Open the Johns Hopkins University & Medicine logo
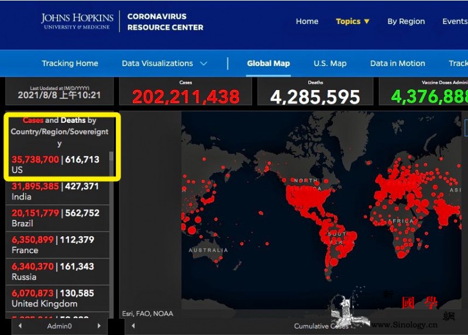Screen dimensions: 468x335 [77, 21]
